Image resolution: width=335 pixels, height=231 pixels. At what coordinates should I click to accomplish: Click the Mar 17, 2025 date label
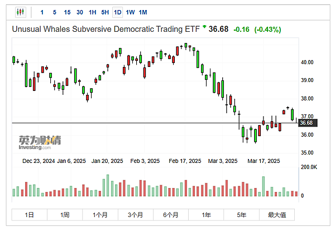tap(264, 161)
